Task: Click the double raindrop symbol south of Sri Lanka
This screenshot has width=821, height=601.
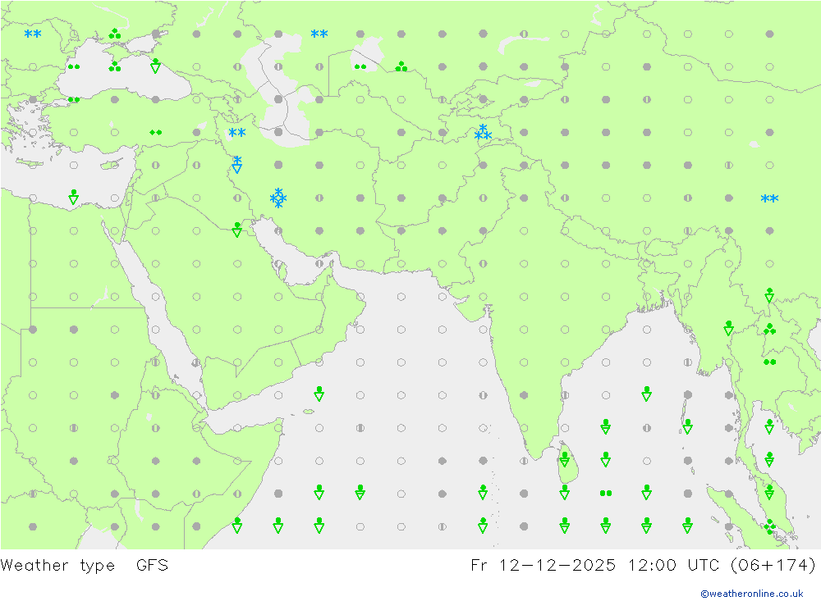Action: pos(606,494)
